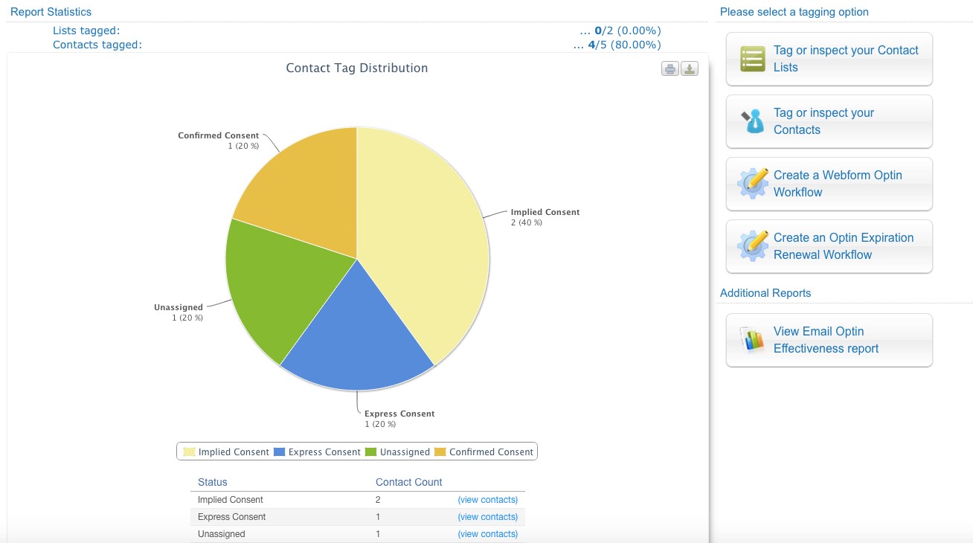973x543 pixels.
Task: Click the Status column header
Action: 213,482
